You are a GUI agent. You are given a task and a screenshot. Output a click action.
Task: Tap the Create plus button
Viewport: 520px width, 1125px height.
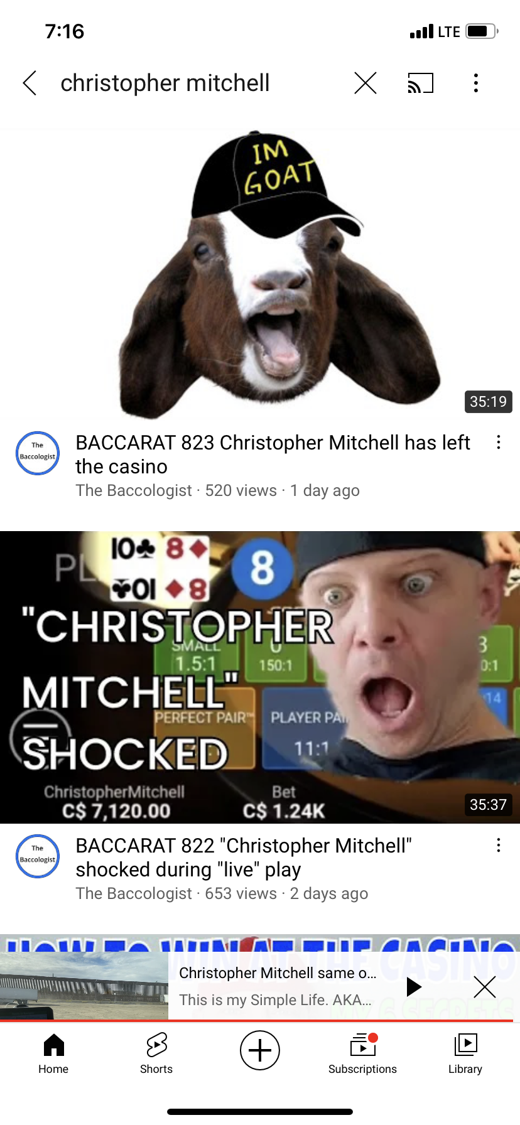coord(260,1050)
